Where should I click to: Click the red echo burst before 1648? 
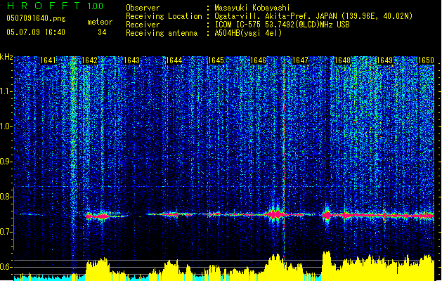327,216
